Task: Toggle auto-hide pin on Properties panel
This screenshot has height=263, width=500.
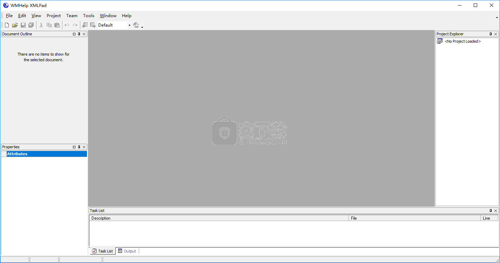Action: click(79, 147)
